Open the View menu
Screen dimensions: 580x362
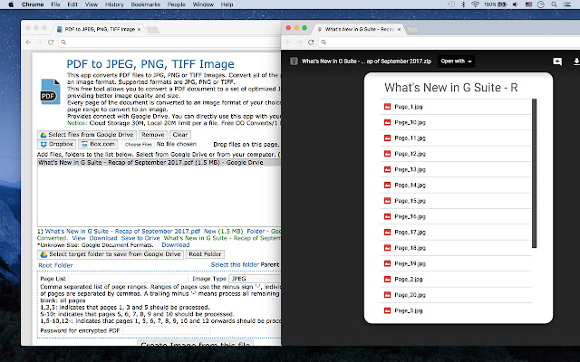(91, 5)
